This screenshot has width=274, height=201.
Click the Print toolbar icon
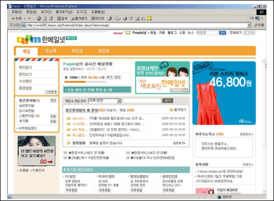[x=125, y=18]
